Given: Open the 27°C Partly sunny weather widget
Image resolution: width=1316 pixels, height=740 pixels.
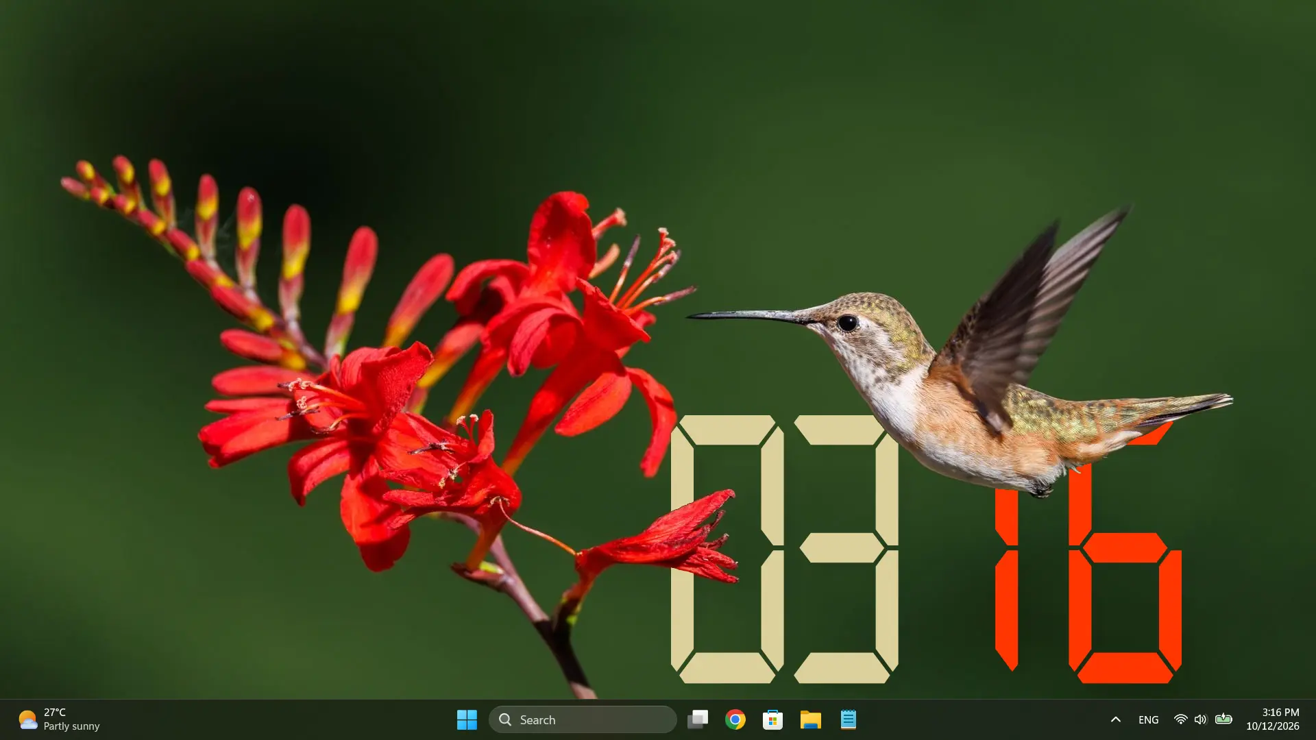Looking at the screenshot, I should [x=59, y=719].
